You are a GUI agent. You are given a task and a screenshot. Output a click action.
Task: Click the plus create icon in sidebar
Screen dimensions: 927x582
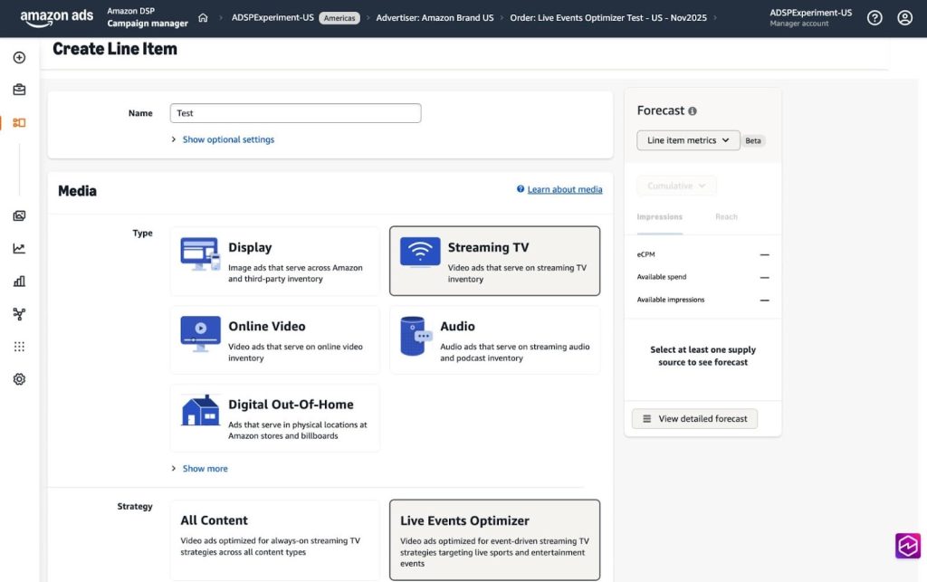(x=20, y=57)
